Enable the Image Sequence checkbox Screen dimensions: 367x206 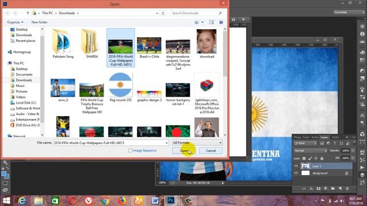pos(130,150)
